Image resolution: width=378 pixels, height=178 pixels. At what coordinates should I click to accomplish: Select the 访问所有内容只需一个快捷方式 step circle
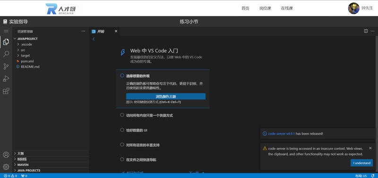click(x=122, y=115)
